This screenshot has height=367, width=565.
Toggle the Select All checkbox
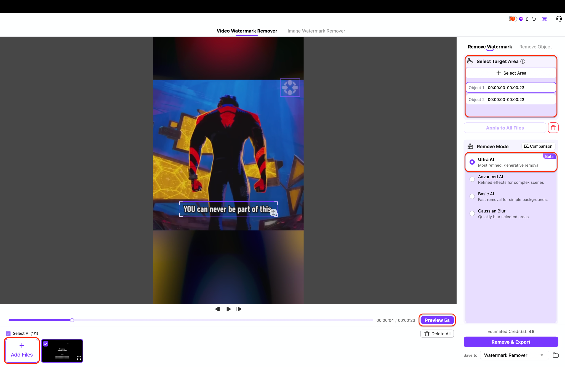(8, 333)
